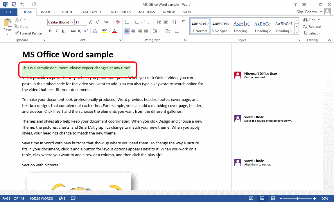The height and width of the screenshot is (202, 334).
Task: Toggle italic formatting
Action: [57, 31]
